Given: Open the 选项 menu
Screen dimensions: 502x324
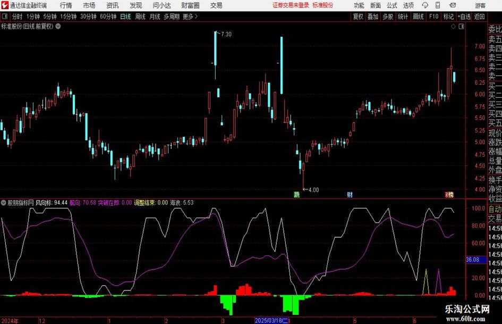Looking at the screenshot, I should (408, 5).
